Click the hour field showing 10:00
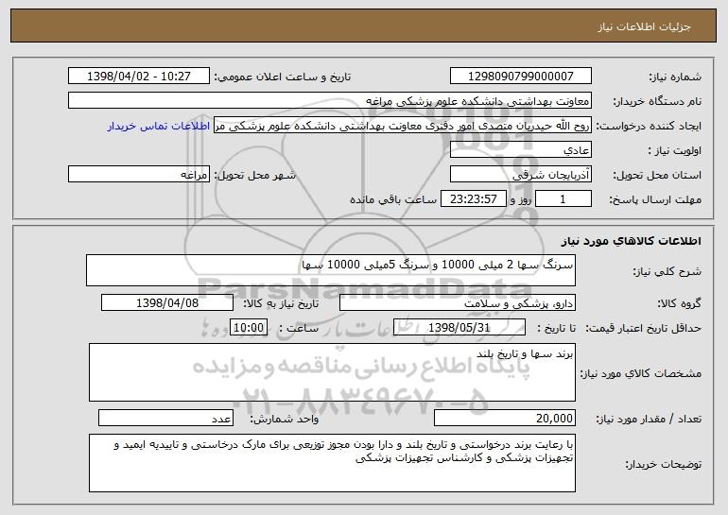728x515 pixels. coord(249,328)
